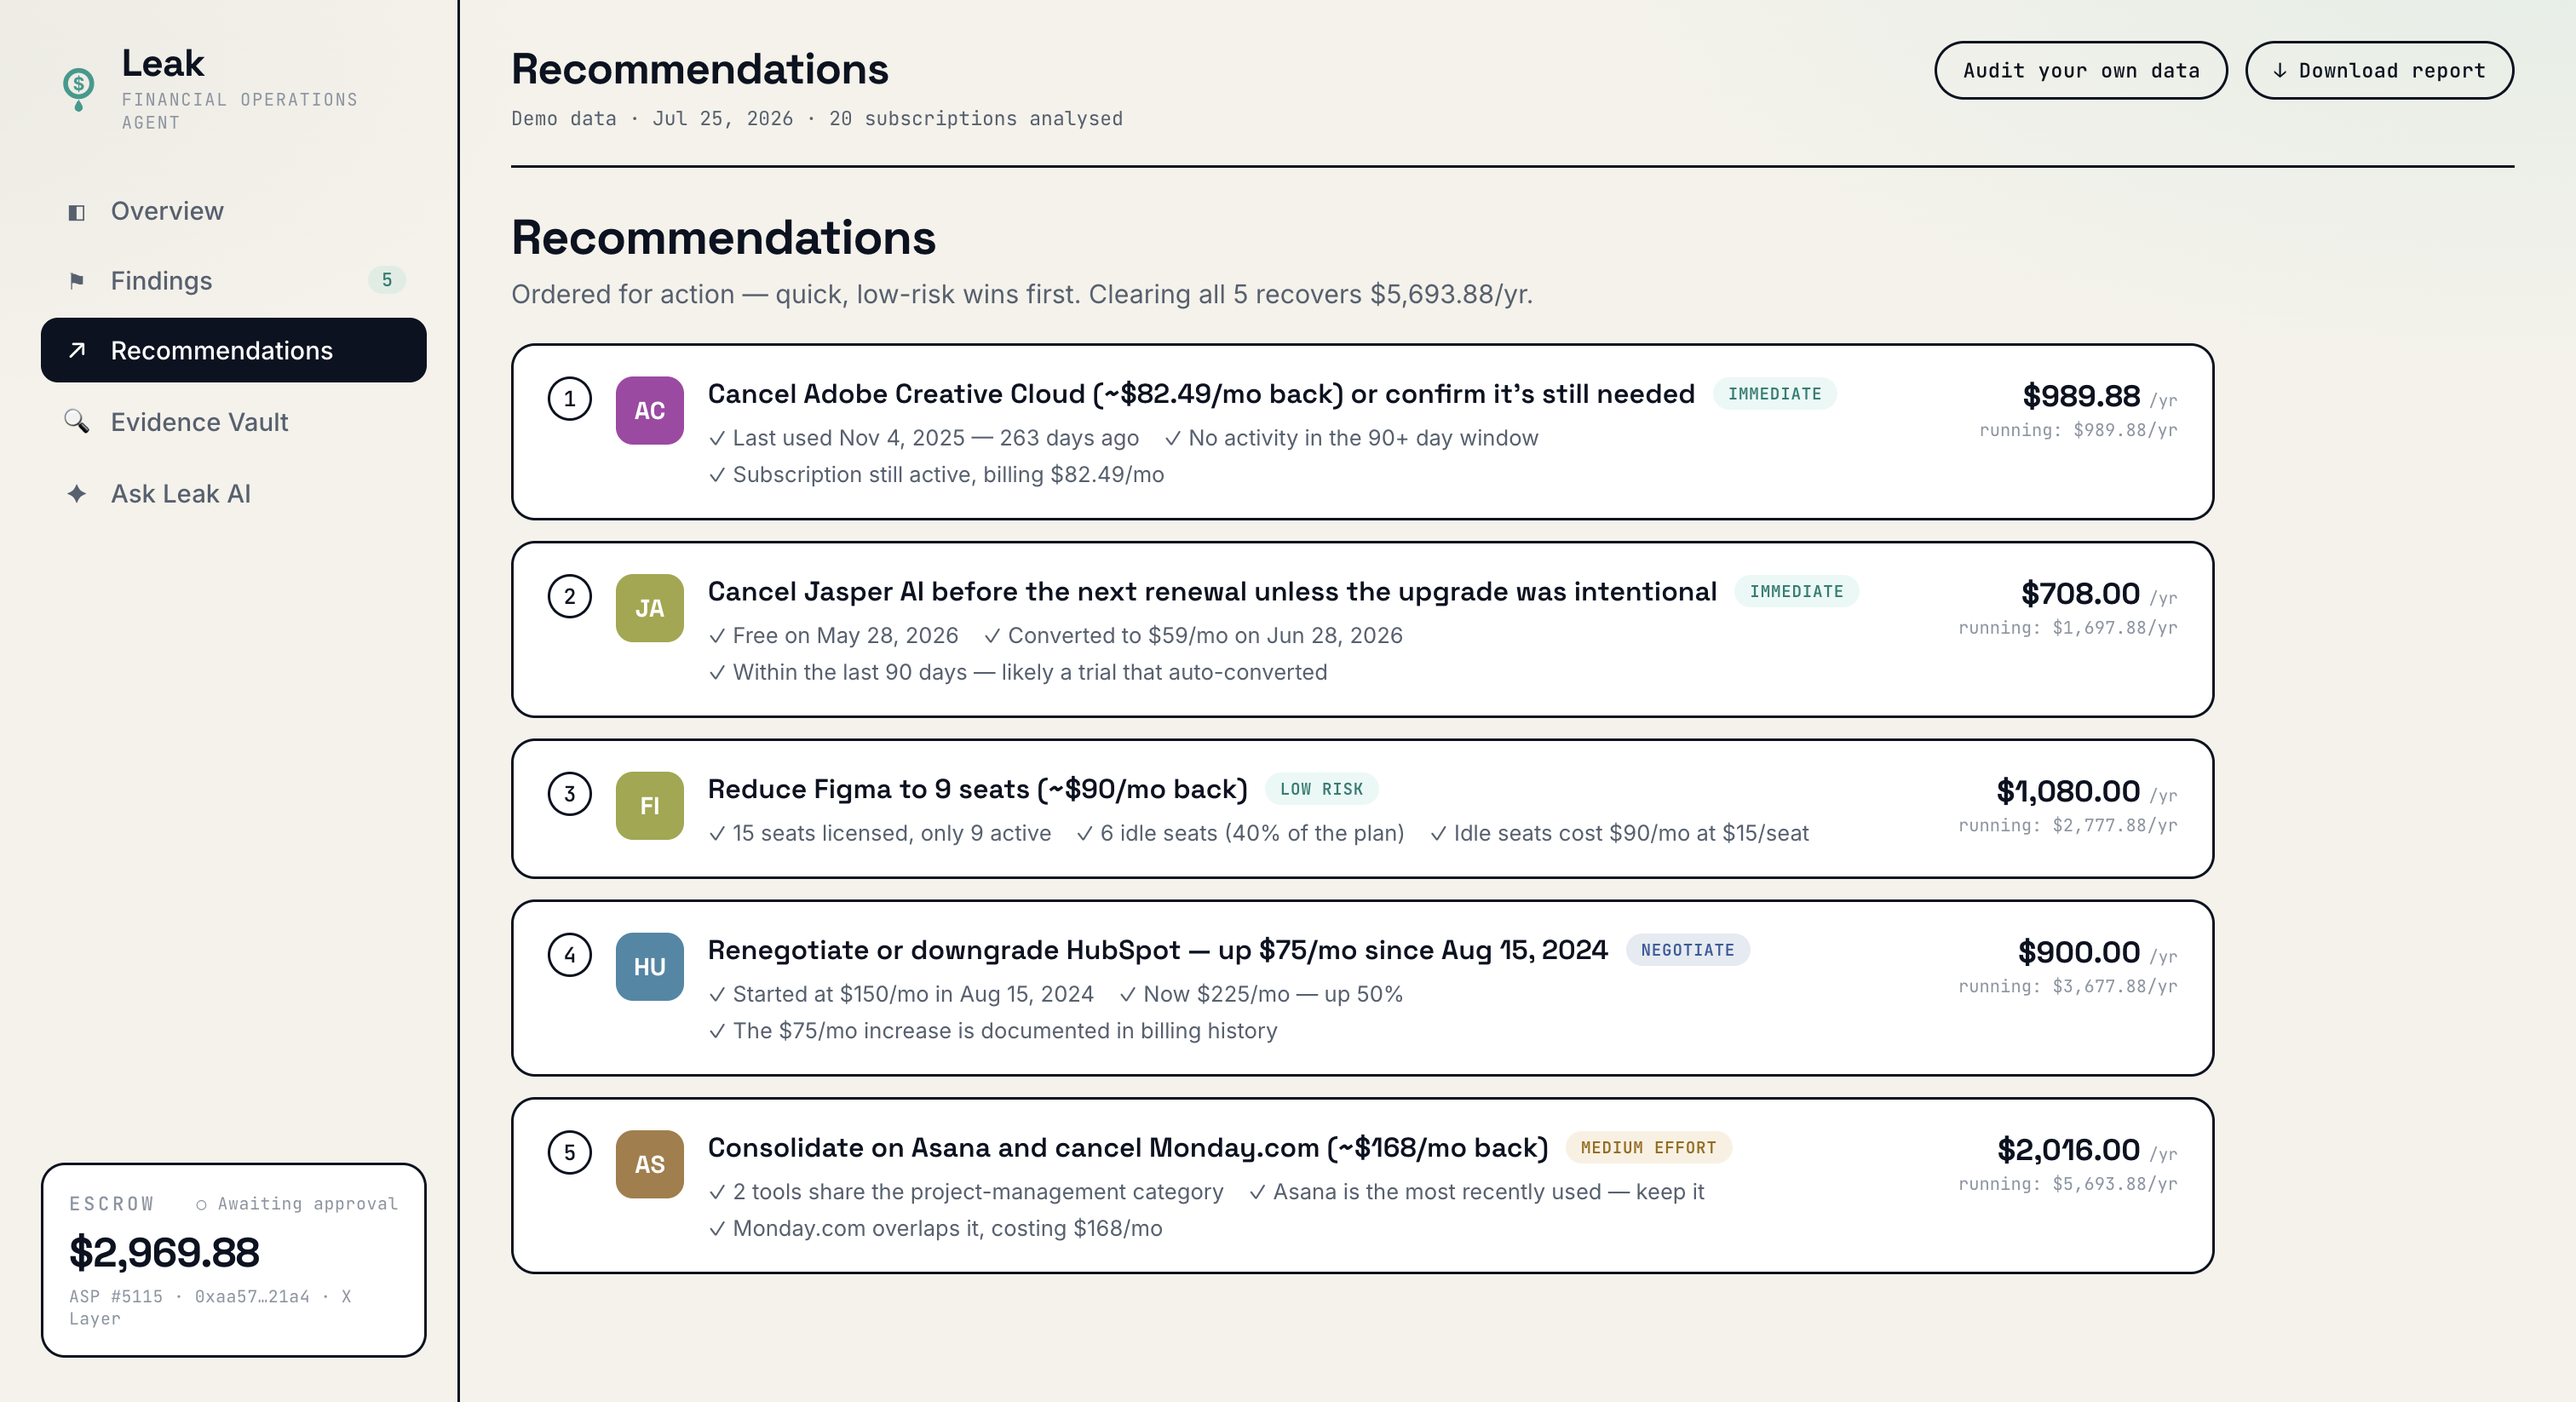
Task: Click the LOW RISK tag on Figma
Action: click(x=1322, y=789)
